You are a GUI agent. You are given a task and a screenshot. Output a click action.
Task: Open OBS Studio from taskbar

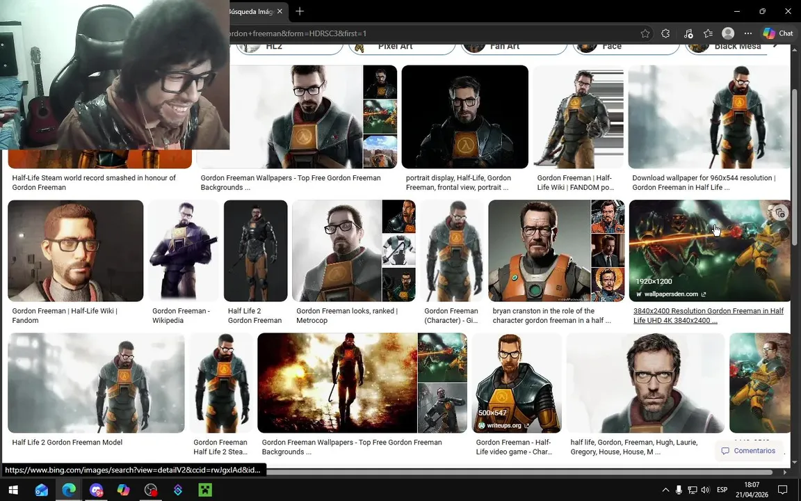pyautogui.click(x=151, y=490)
